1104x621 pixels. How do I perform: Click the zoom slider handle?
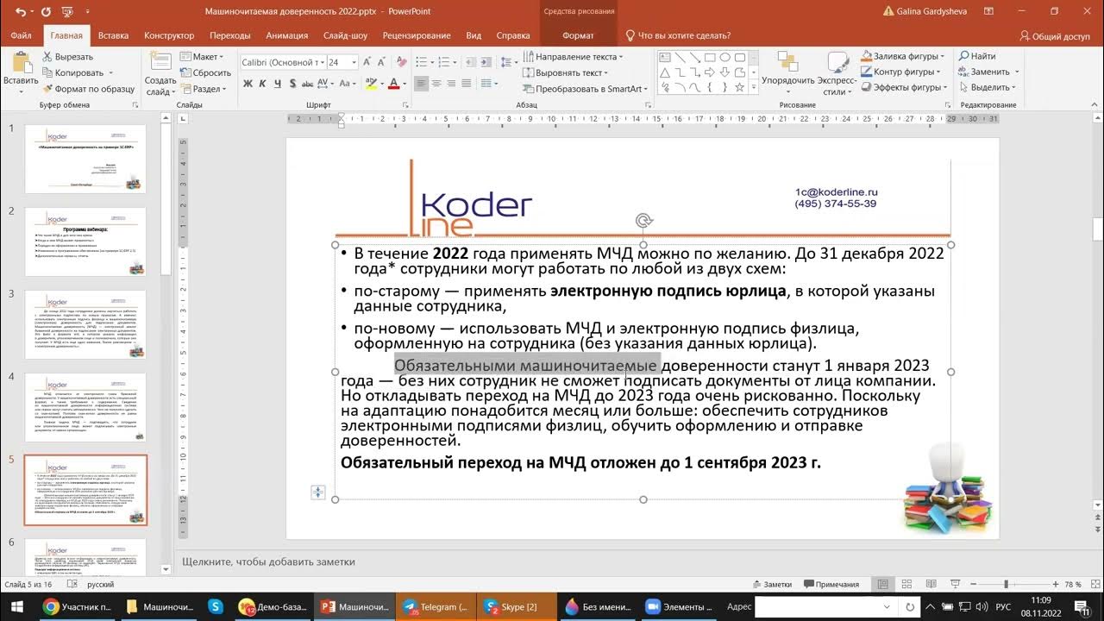tap(1006, 584)
